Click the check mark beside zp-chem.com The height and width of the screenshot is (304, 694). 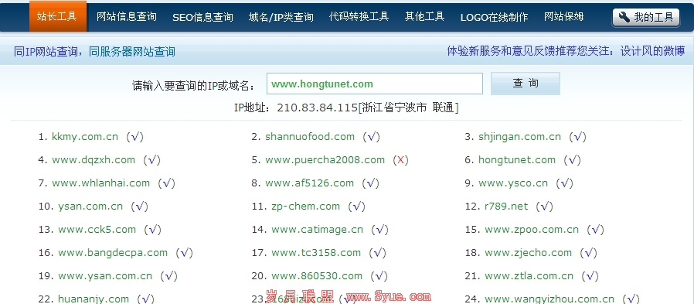click(x=356, y=206)
